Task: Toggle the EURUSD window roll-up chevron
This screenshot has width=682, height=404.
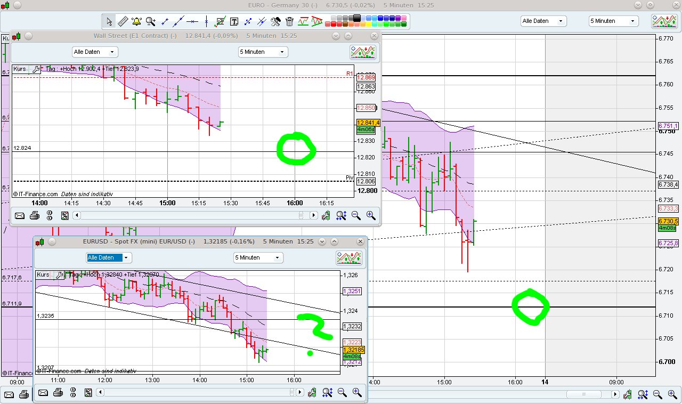Action: (x=335, y=241)
